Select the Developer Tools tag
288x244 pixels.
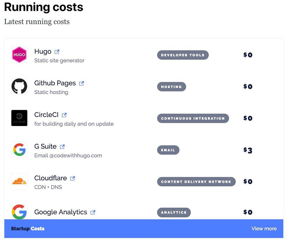pos(183,55)
